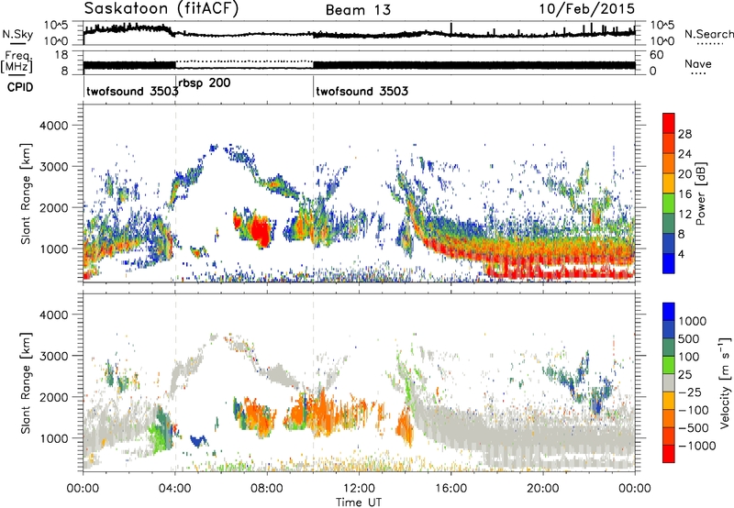Click the bright blue bottom segment of Power bar
Screen dimensions: 734x508
[669, 263]
